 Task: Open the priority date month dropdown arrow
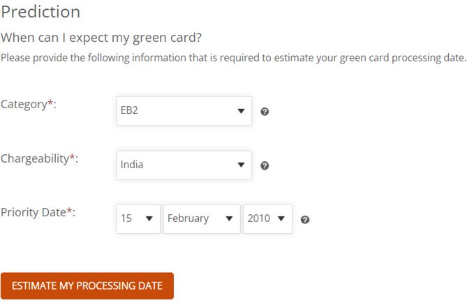[x=229, y=219]
